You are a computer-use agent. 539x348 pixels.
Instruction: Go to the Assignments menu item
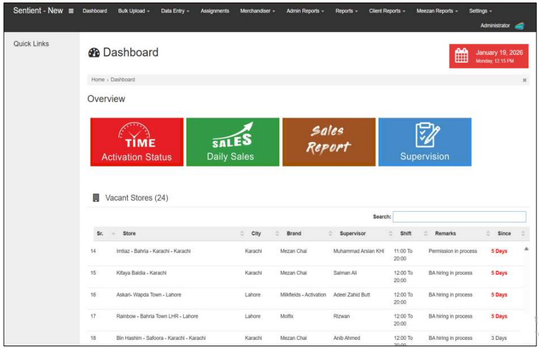(x=215, y=11)
